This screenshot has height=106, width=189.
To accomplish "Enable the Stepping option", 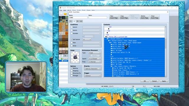I will (x=71, y=71).
